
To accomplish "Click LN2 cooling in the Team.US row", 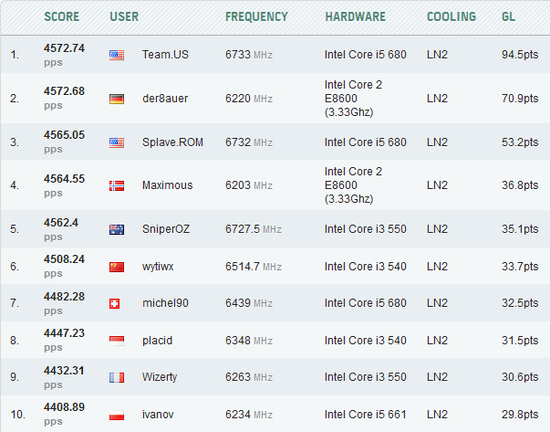I will pyautogui.click(x=437, y=55).
